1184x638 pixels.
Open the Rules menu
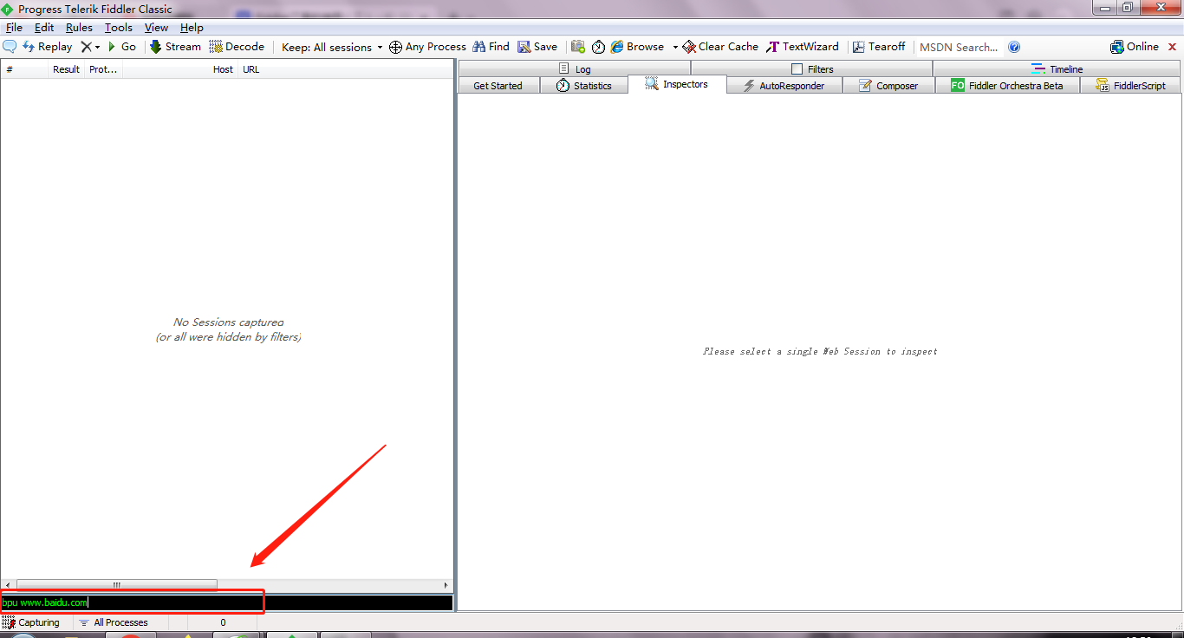tap(79, 28)
